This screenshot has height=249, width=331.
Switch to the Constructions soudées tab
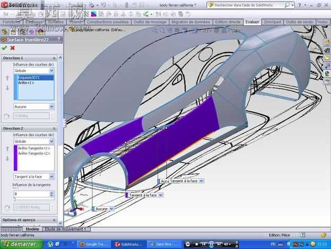click(x=108, y=22)
